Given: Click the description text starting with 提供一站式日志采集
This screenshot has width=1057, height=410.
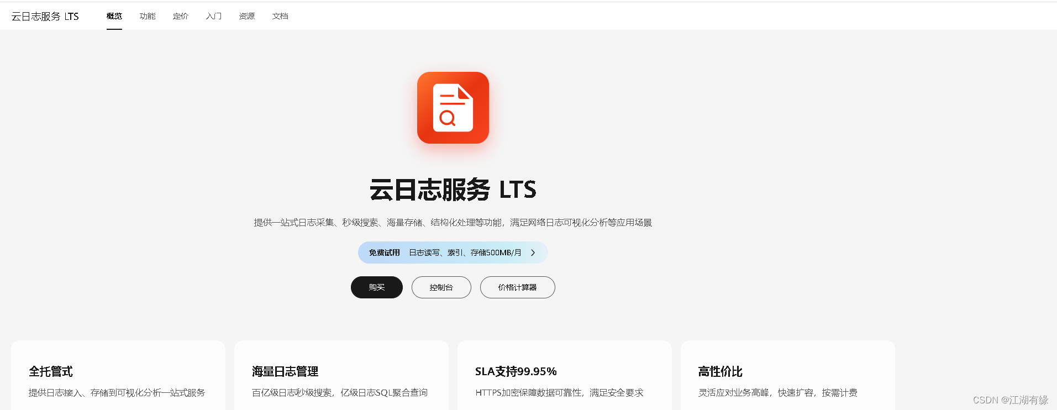Looking at the screenshot, I should (x=453, y=223).
